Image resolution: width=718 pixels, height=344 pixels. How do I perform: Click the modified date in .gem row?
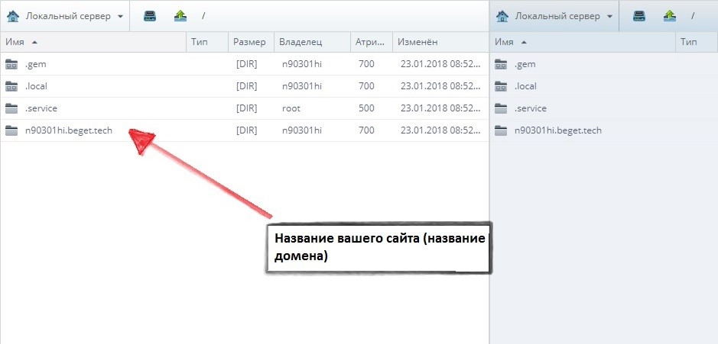point(441,64)
